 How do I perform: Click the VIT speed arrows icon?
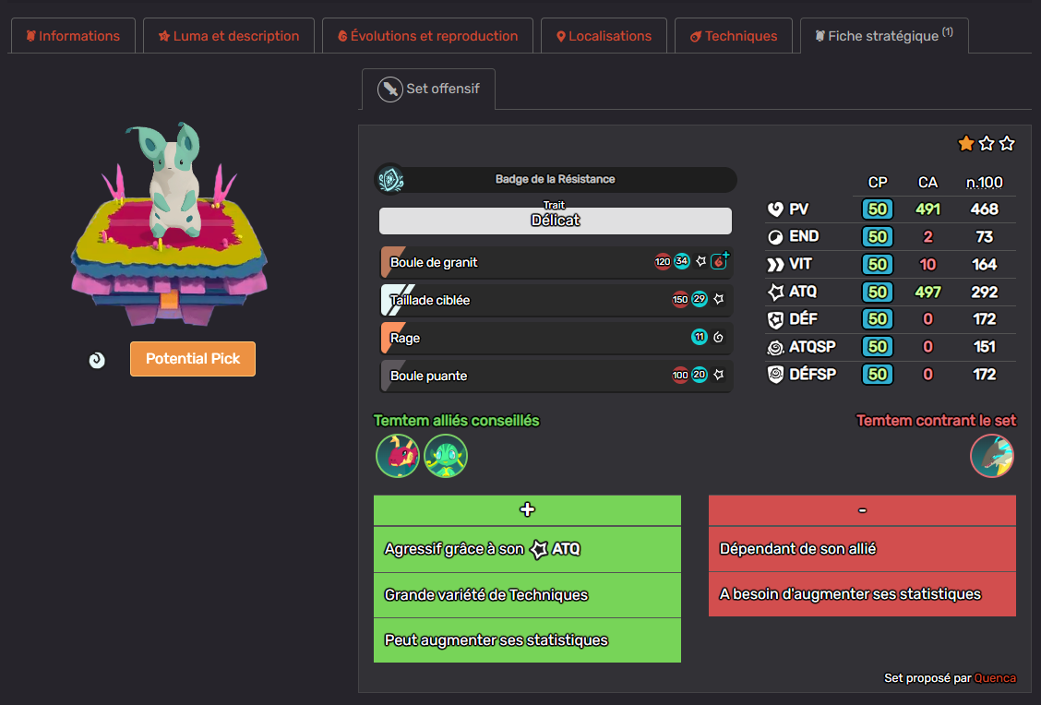tap(775, 265)
